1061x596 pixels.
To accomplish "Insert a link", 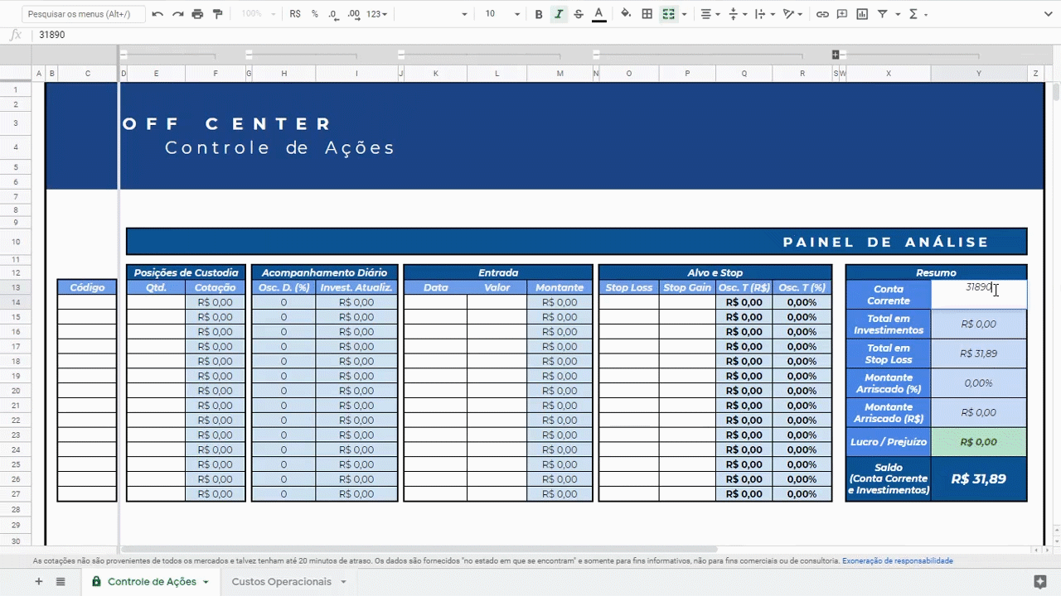I will (822, 14).
